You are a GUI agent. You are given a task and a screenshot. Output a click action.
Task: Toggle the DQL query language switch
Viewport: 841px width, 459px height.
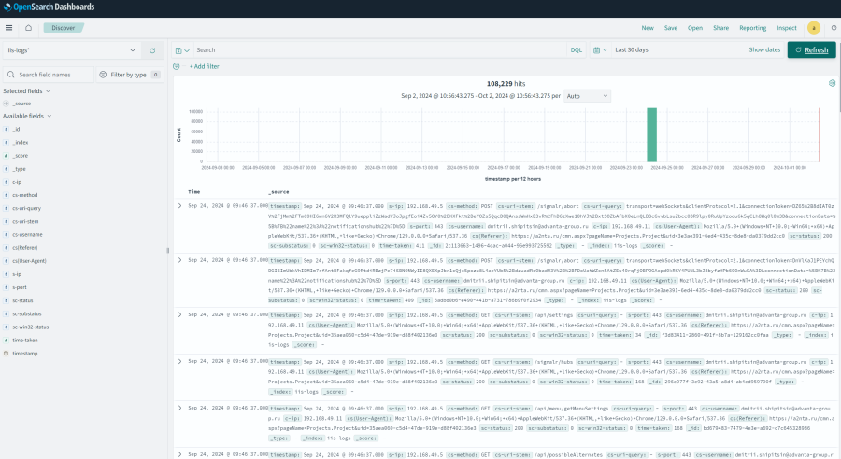[576, 49]
